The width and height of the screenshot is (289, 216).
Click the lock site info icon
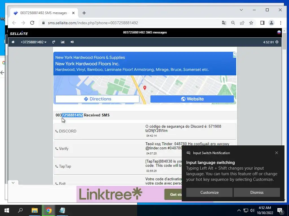point(43,23)
